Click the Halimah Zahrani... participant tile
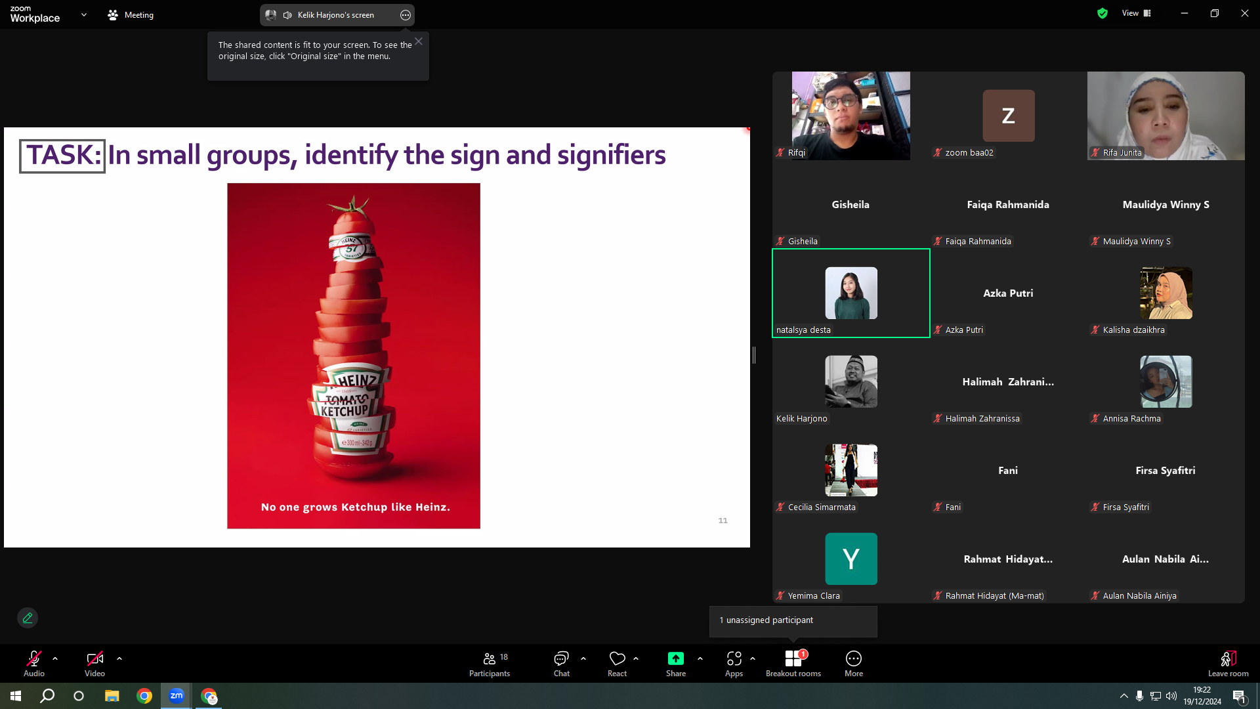 coord(1009,381)
